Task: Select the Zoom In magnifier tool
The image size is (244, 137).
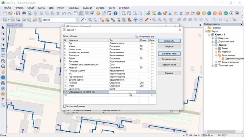Action: point(3,61)
